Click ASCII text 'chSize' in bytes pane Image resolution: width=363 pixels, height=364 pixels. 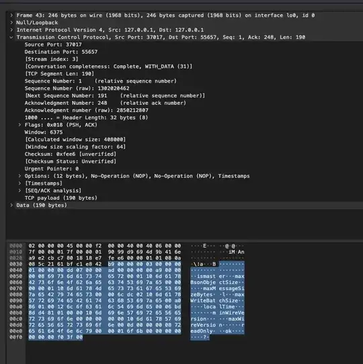[x=229, y=301]
